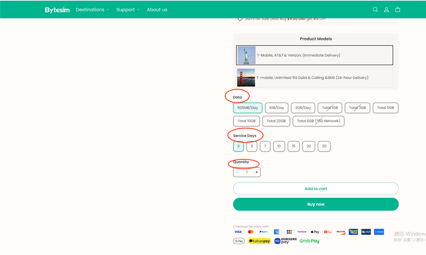Screen dimensions: 426x255
Task: Click the Buy now button
Action: (316, 204)
